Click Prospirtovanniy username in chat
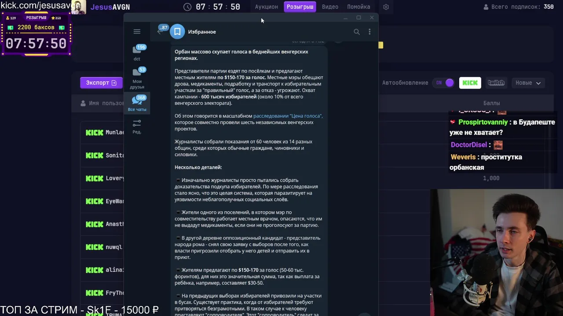 tap(483, 122)
